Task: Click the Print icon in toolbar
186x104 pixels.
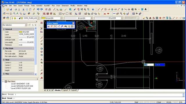Action: (15, 10)
